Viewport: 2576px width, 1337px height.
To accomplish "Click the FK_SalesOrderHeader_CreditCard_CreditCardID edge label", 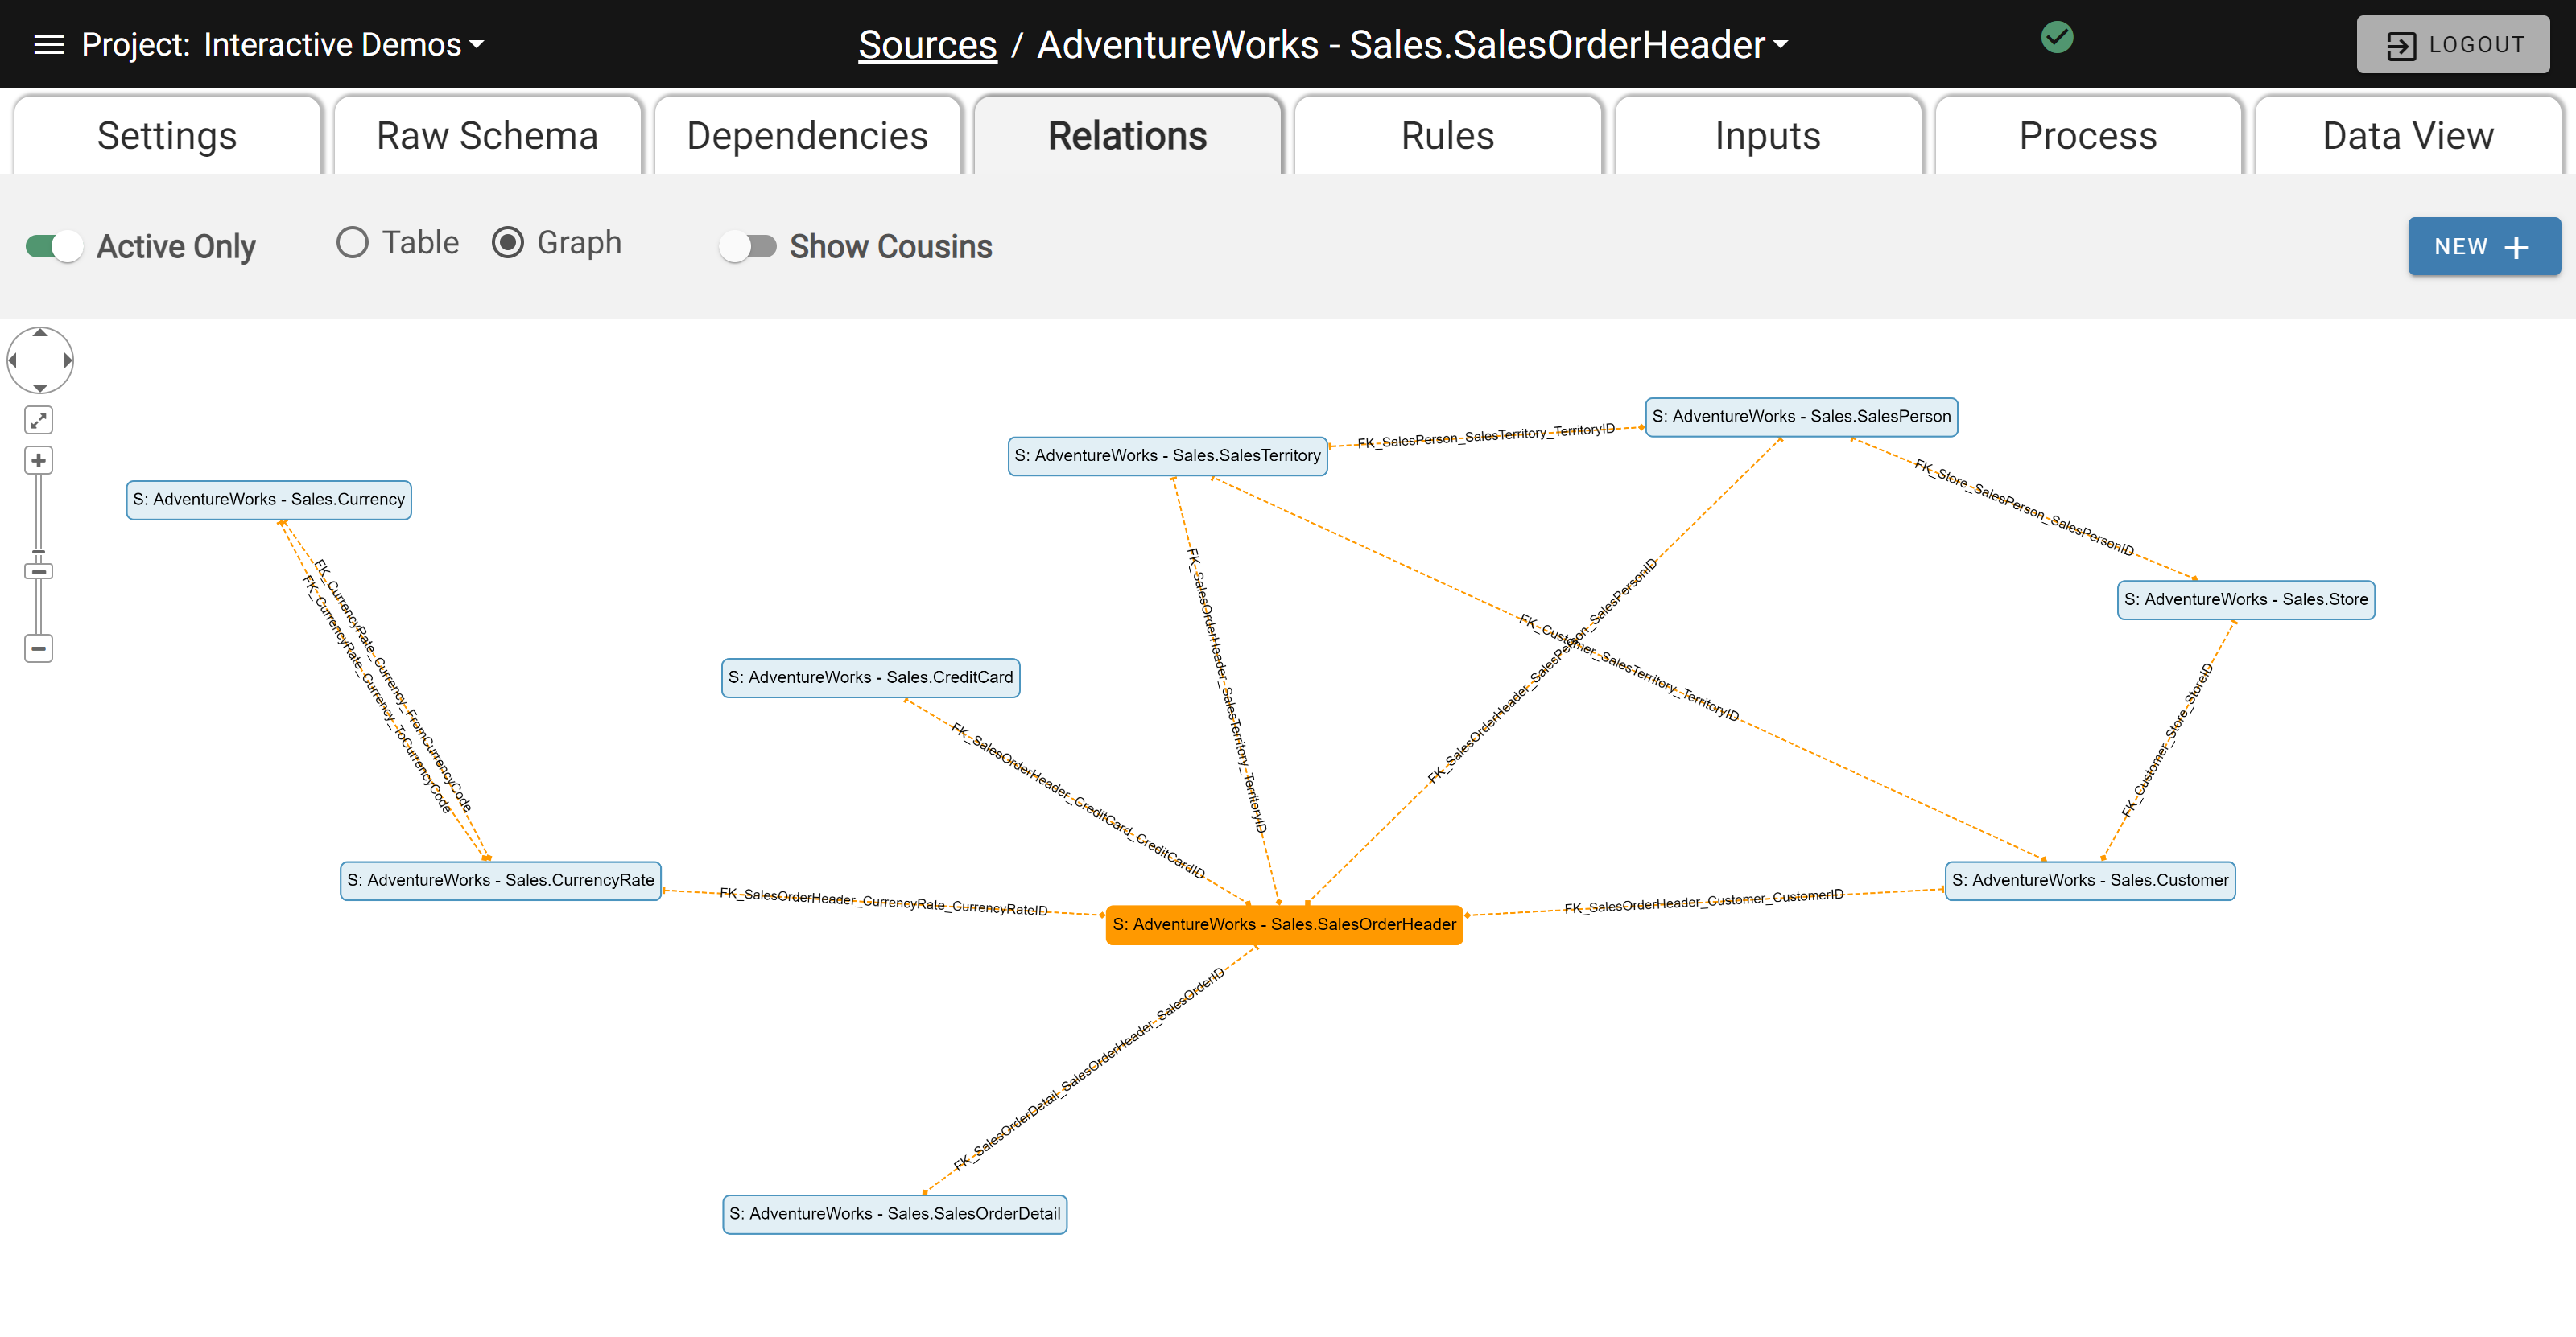I will point(1077,800).
